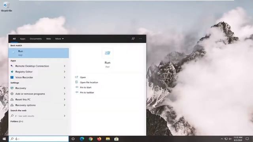Click the search feedback icon
253x142 pixels.
pos(133,39)
